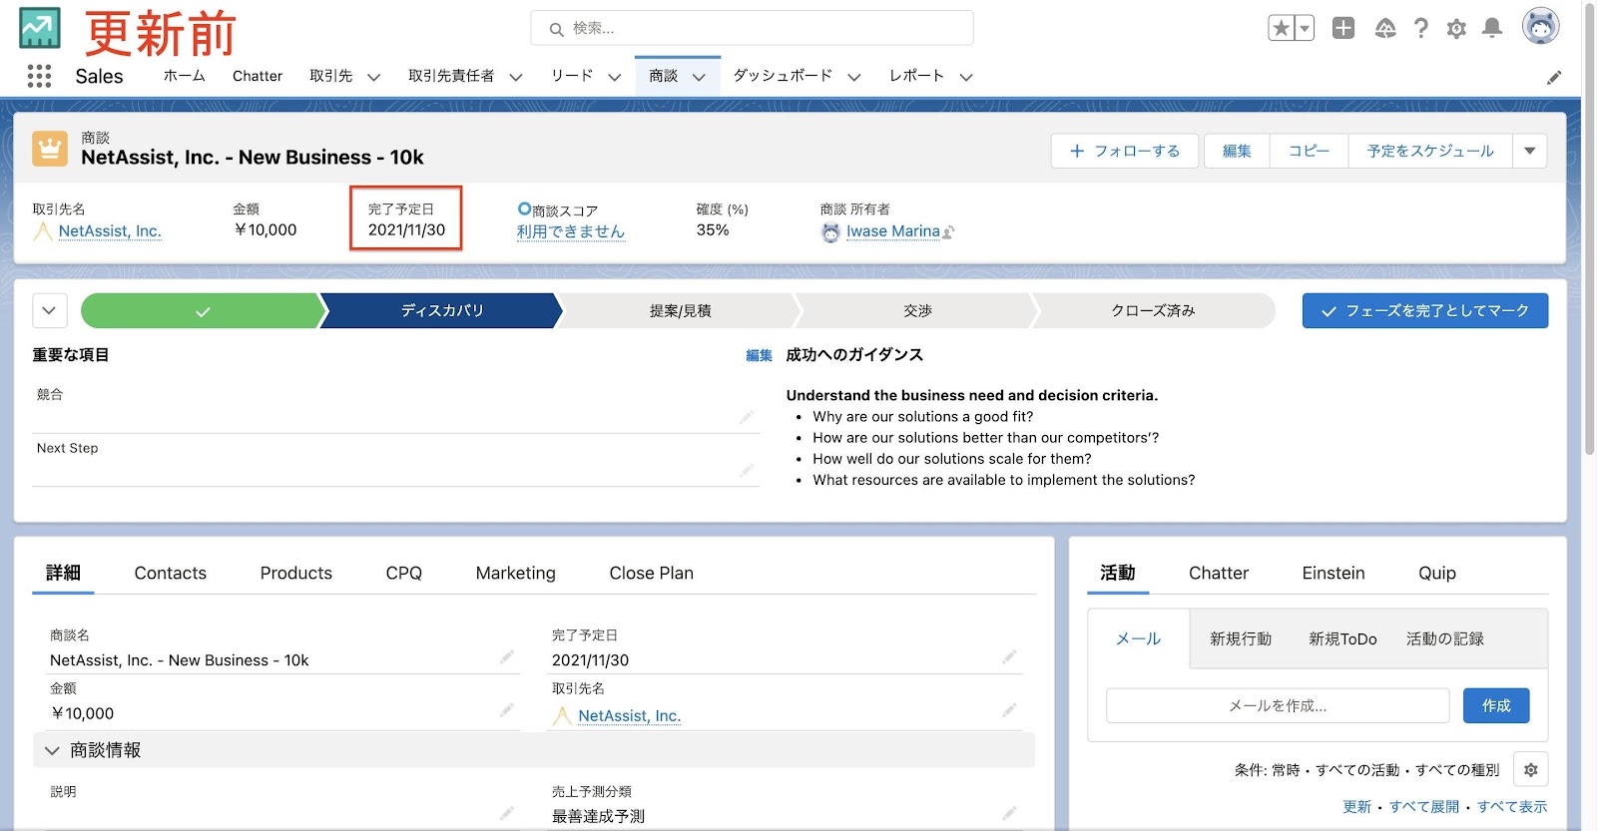Edit 完了予定日 pencil in detail section

pyautogui.click(x=1010, y=656)
